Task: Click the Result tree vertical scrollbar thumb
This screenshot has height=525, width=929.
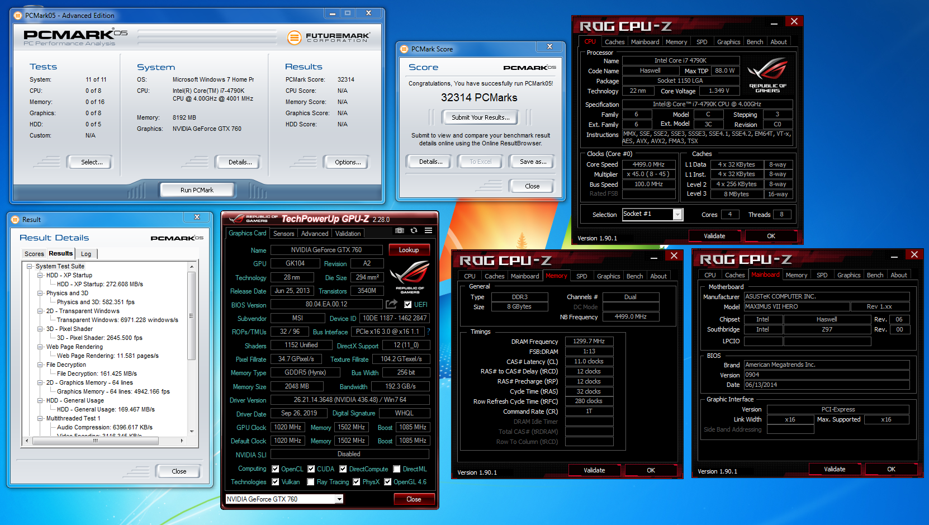Action: pyautogui.click(x=192, y=316)
